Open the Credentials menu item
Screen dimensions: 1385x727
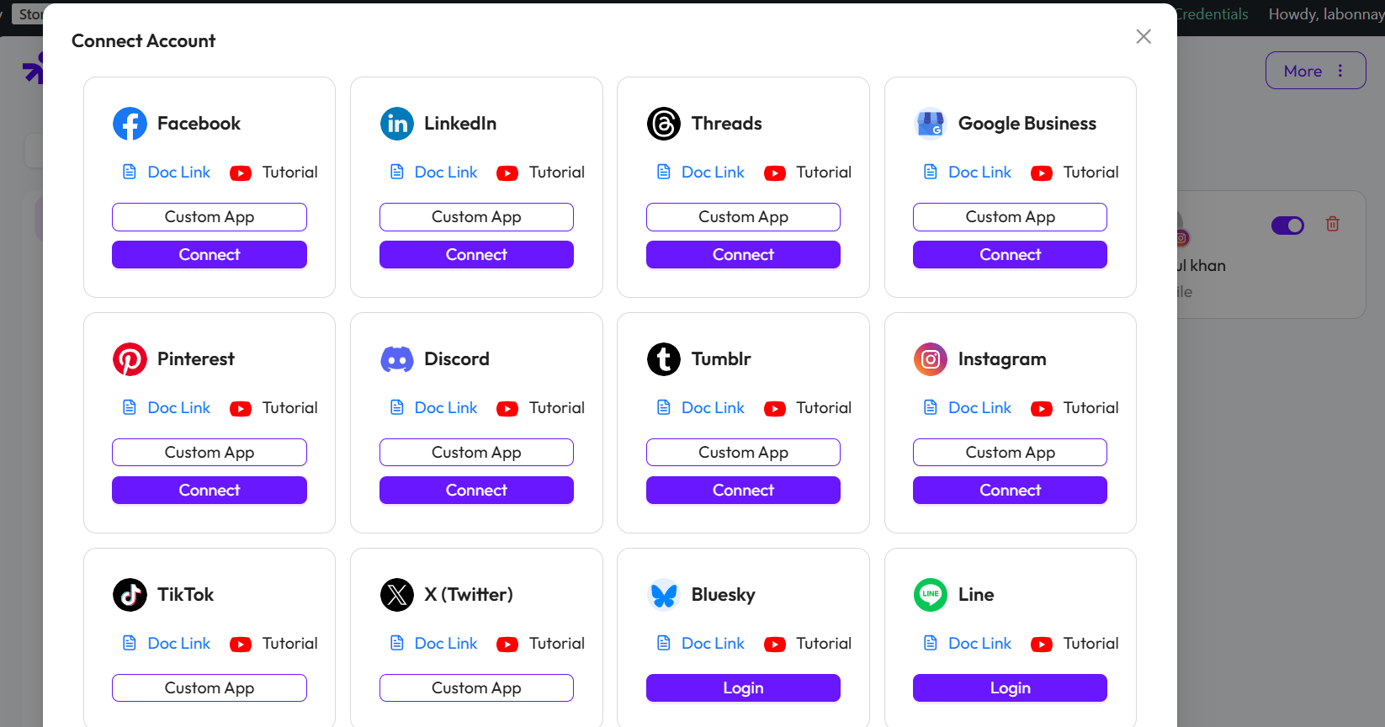tap(1212, 13)
